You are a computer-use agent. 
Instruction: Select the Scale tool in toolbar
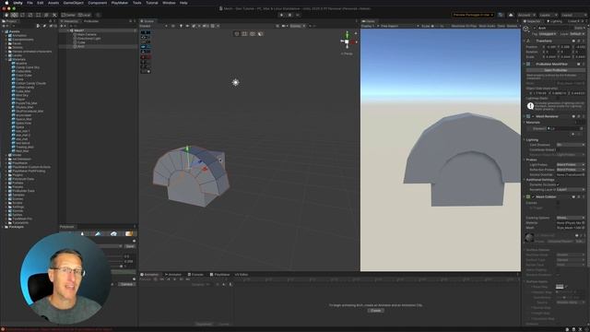point(30,15)
